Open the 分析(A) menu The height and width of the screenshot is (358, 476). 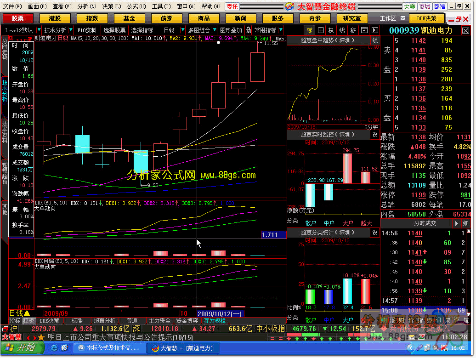[87, 6]
